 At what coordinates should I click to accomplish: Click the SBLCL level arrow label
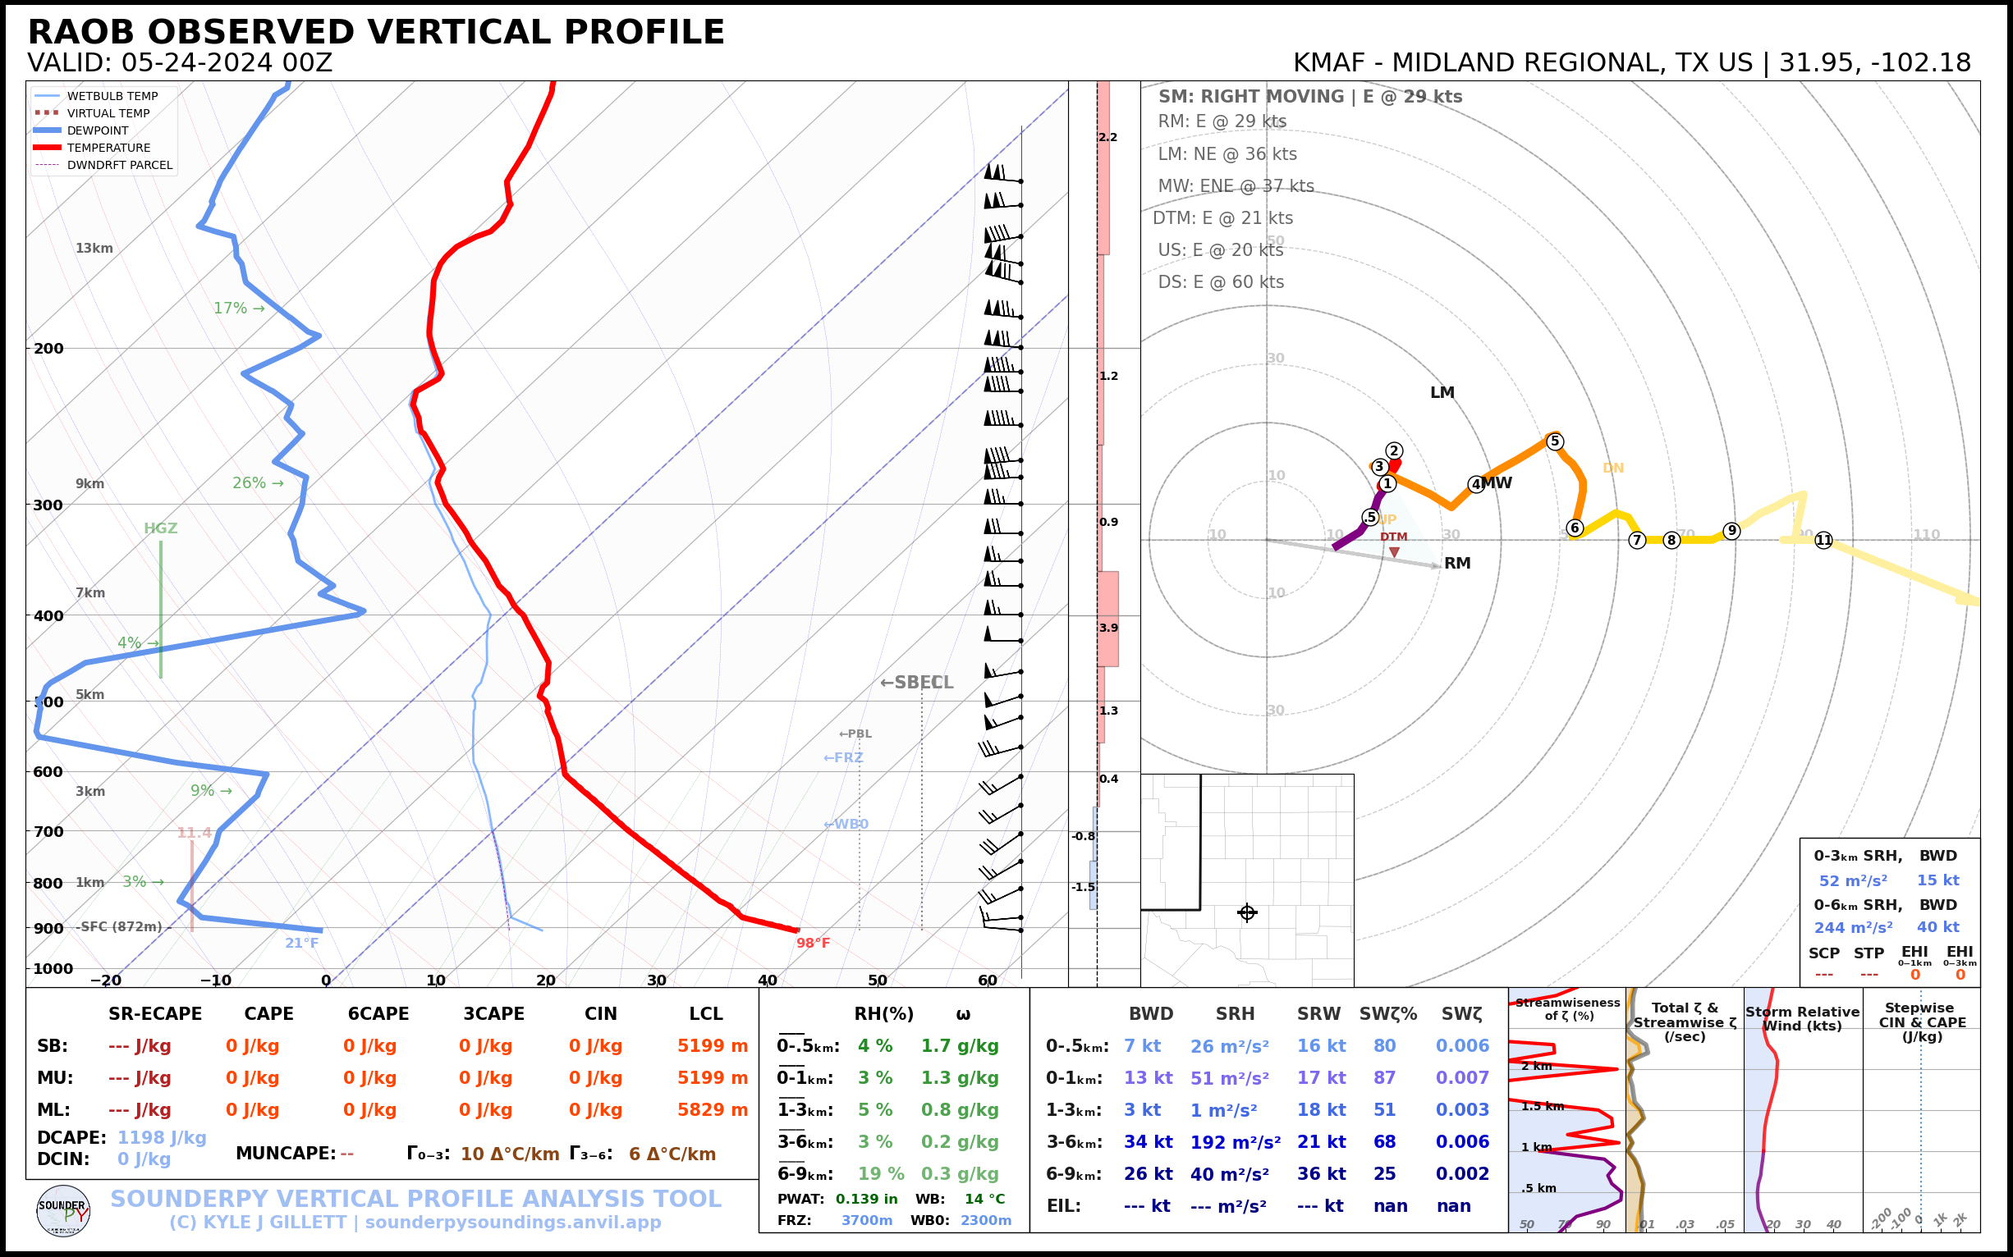916,683
